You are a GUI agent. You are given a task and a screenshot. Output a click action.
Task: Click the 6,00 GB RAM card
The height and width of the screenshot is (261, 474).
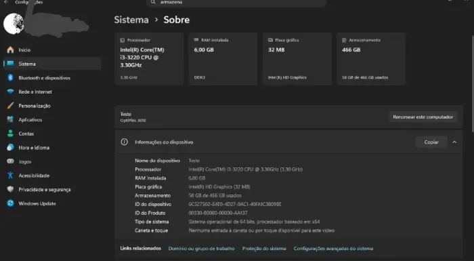pos(223,59)
